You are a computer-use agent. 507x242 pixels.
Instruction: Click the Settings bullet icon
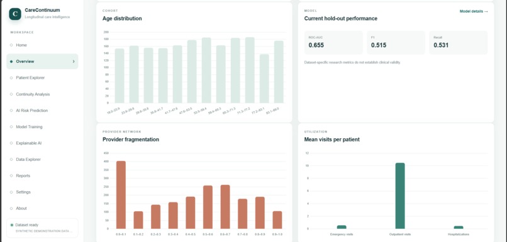coord(11,192)
